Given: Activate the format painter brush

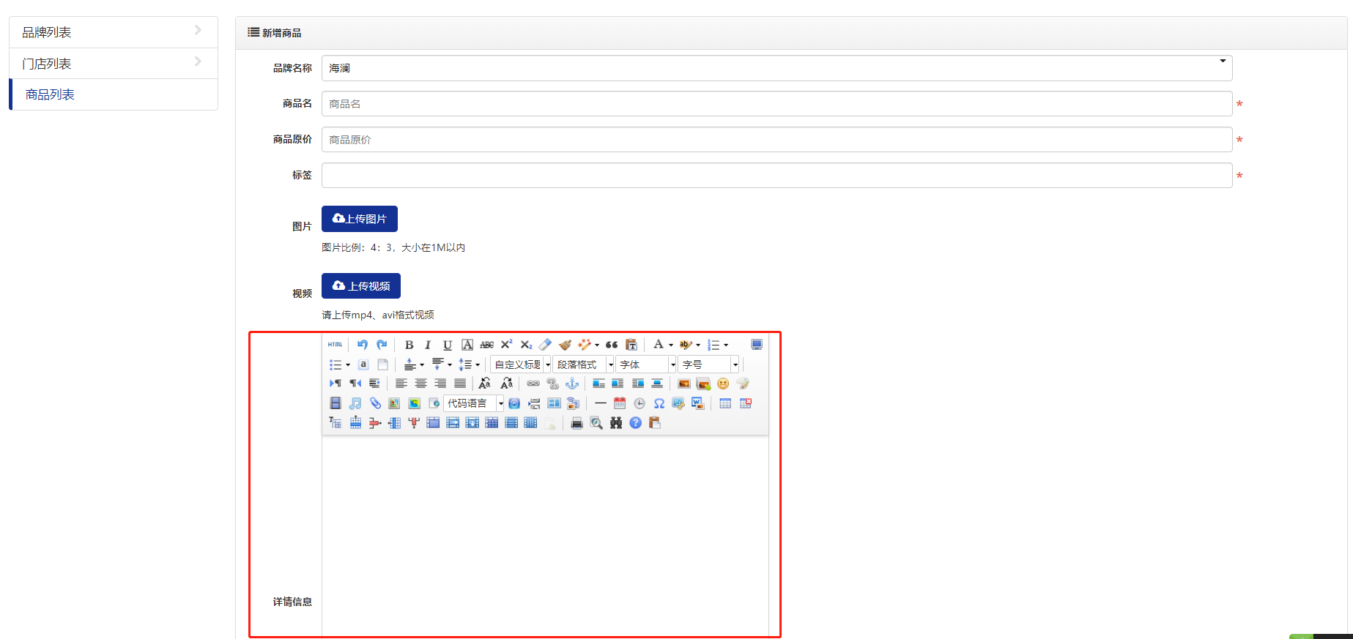Looking at the screenshot, I should [565, 345].
